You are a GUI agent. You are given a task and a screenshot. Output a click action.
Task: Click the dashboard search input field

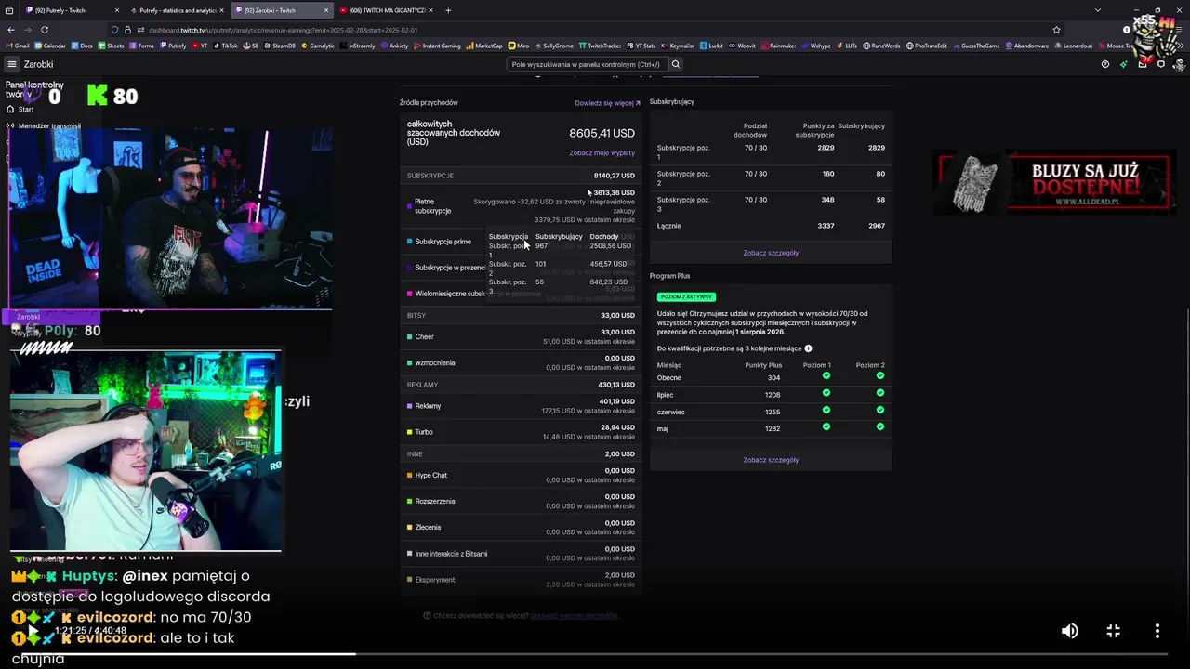588,64
